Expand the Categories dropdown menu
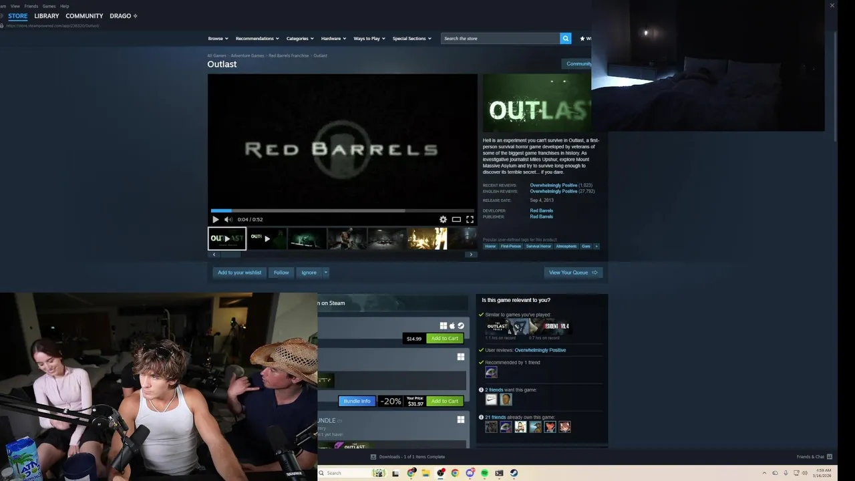855x481 pixels. click(300, 39)
